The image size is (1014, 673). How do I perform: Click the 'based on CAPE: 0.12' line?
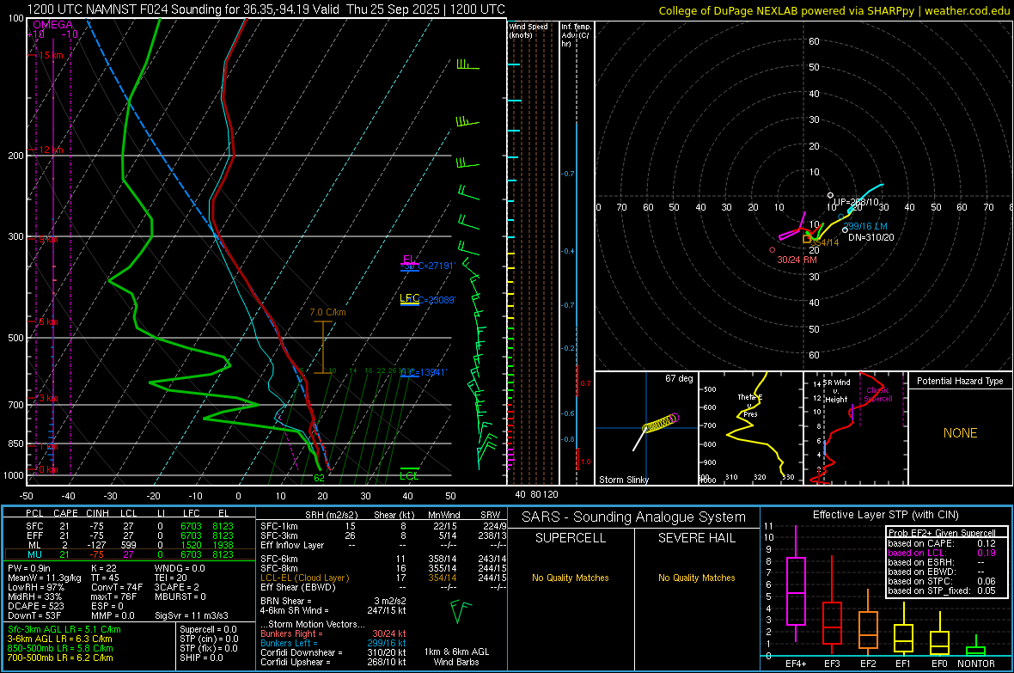coord(942,543)
